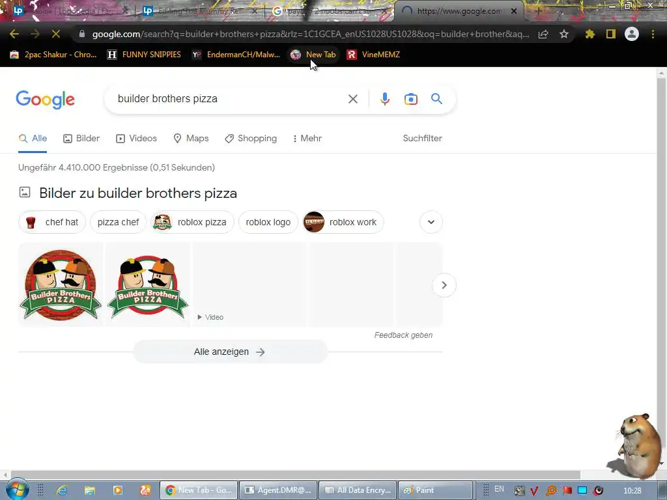Viewport: 667px width, 500px height.
Task: Open the Chrome profile avatar
Action: [632, 34]
